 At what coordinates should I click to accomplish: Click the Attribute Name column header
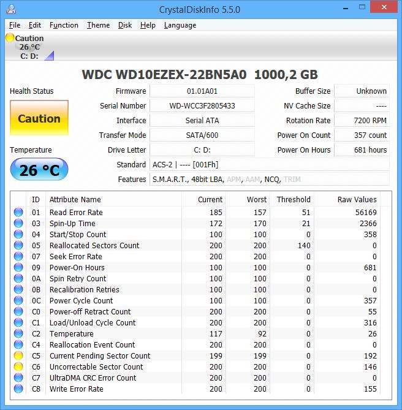(x=113, y=200)
